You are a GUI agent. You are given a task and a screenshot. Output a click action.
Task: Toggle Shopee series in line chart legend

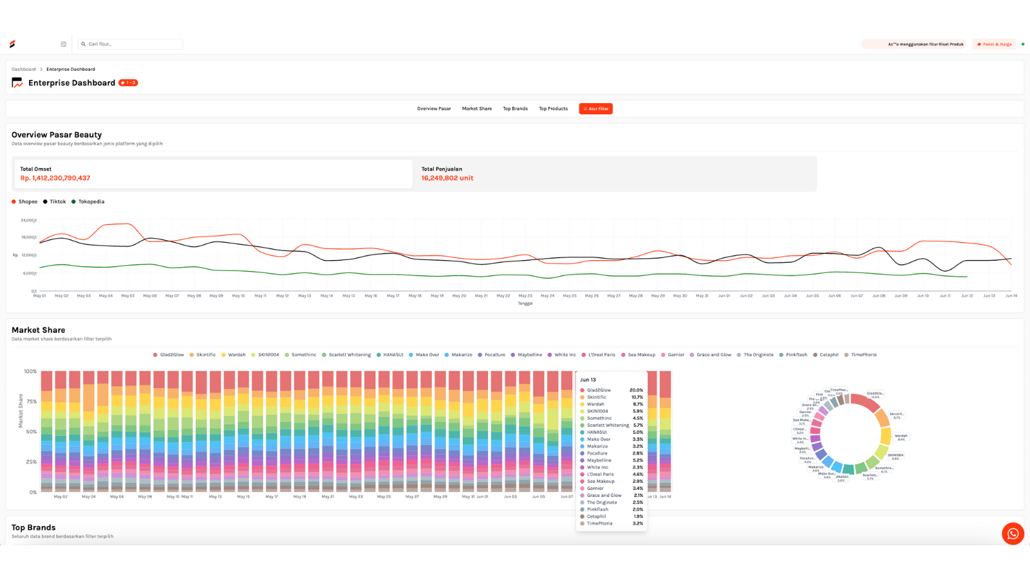click(x=24, y=202)
